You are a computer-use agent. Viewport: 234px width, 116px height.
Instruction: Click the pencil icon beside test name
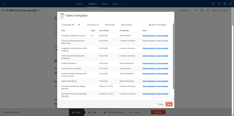coord(39,10)
